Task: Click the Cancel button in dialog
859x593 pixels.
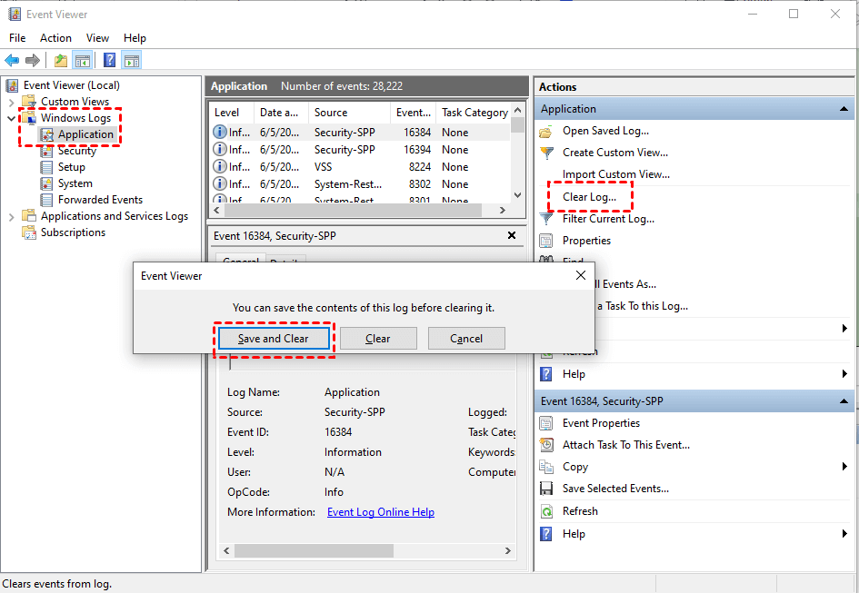Action: [x=466, y=339]
